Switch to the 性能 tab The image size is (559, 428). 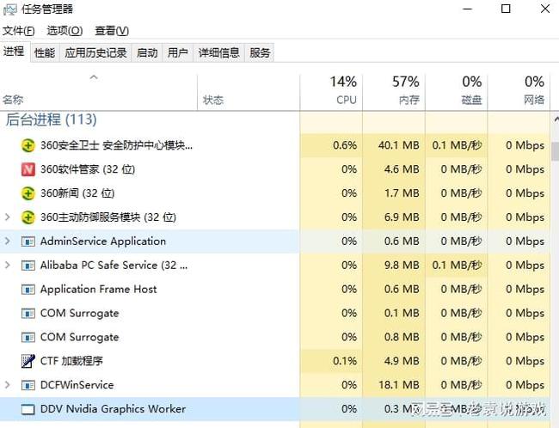pyautogui.click(x=45, y=52)
